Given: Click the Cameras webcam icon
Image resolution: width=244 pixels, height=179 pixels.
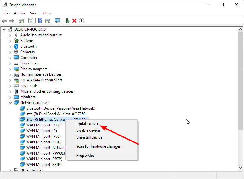Looking at the screenshot, I should (x=16, y=52).
